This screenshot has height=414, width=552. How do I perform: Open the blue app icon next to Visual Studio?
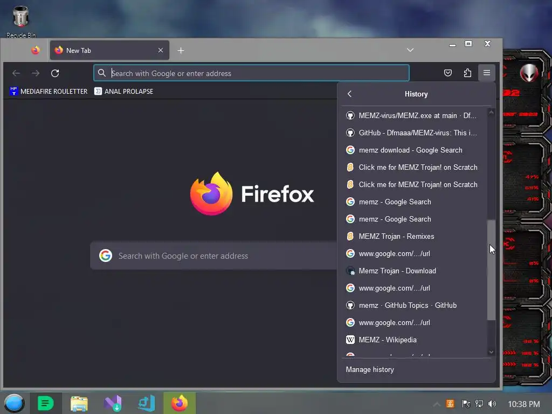146,403
